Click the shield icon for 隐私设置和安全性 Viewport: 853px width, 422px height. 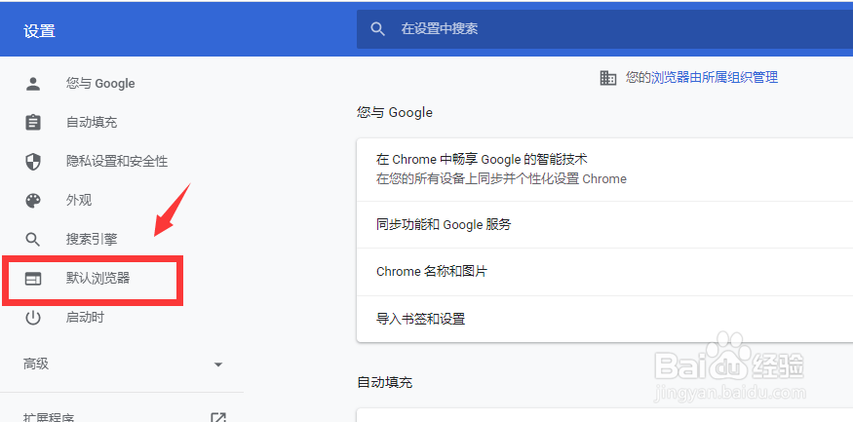point(33,162)
